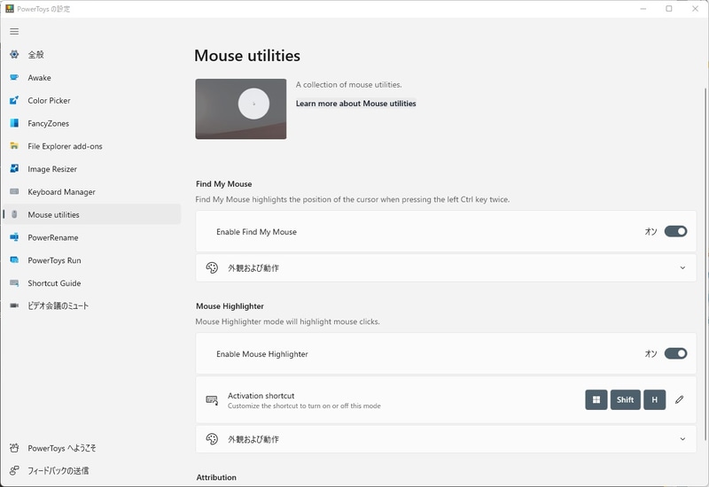This screenshot has width=709, height=487.
Task: Go to the Awake page
Action: click(92, 78)
